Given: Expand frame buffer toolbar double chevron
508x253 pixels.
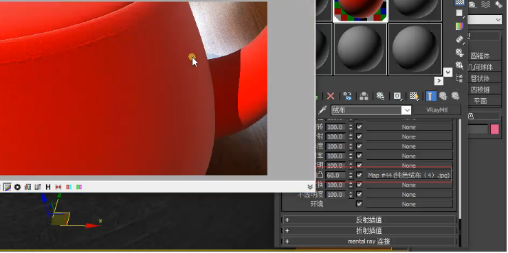Looking at the screenshot, I should tap(310, 186).
